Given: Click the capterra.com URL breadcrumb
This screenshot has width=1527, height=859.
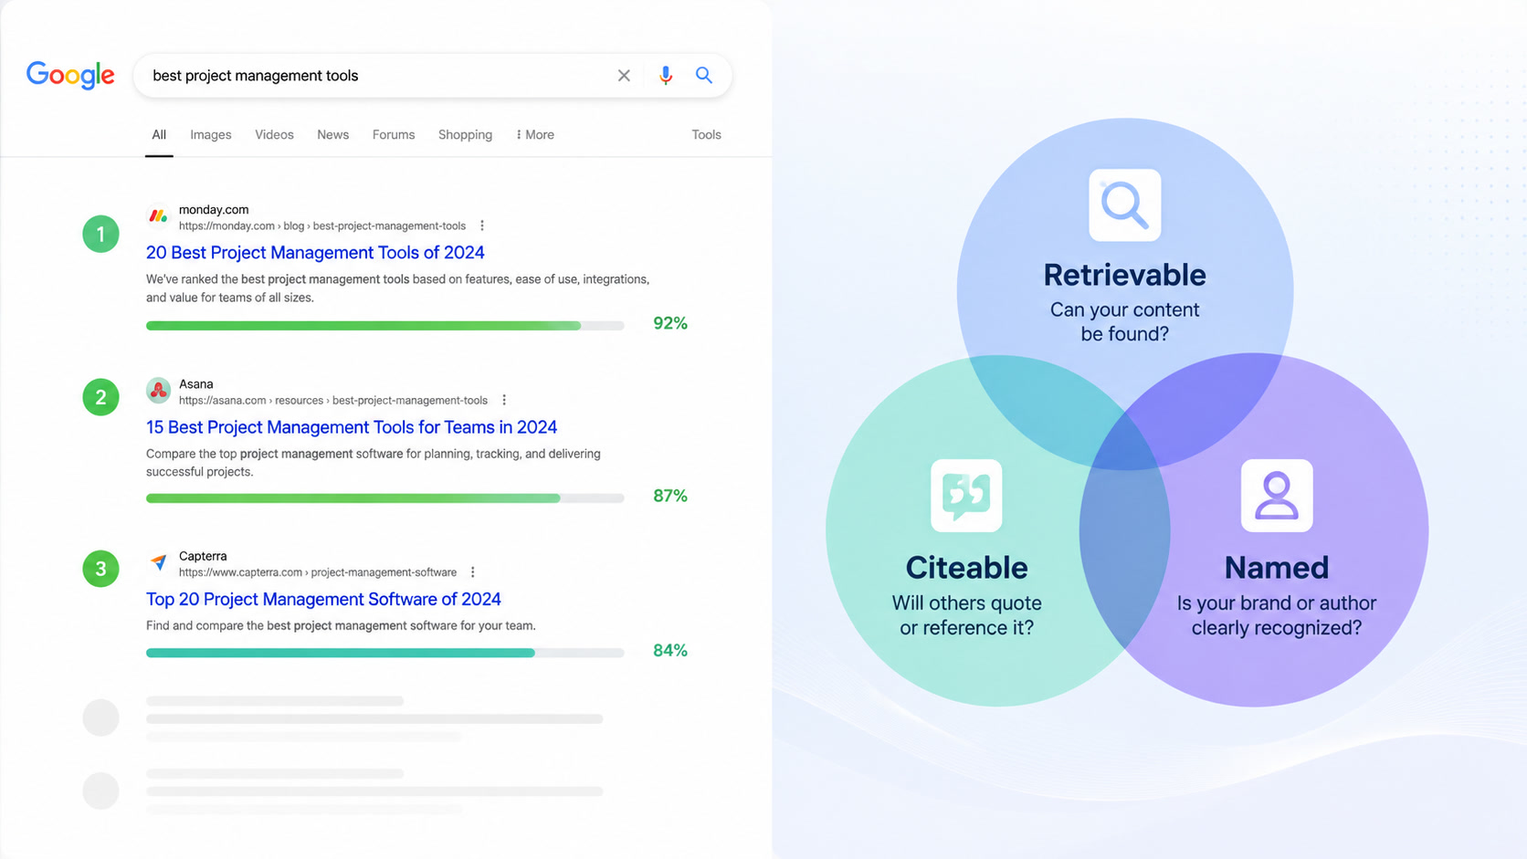Looking at the screenshot, I should coord(318,572).
